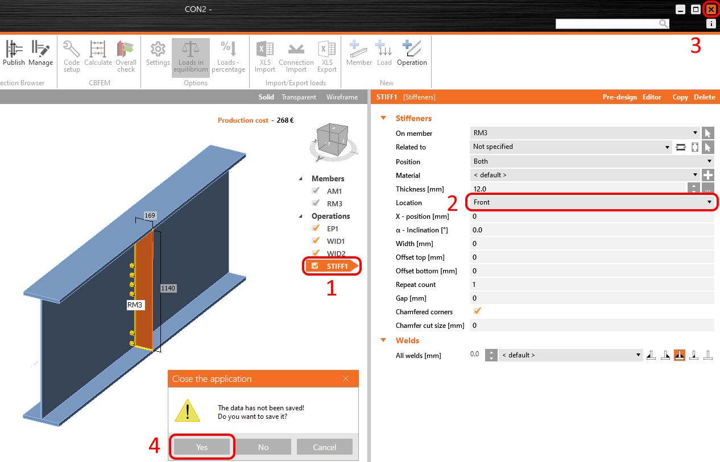
Task: Open the Position dropdown showing Both
Action: tap(591, 161)
